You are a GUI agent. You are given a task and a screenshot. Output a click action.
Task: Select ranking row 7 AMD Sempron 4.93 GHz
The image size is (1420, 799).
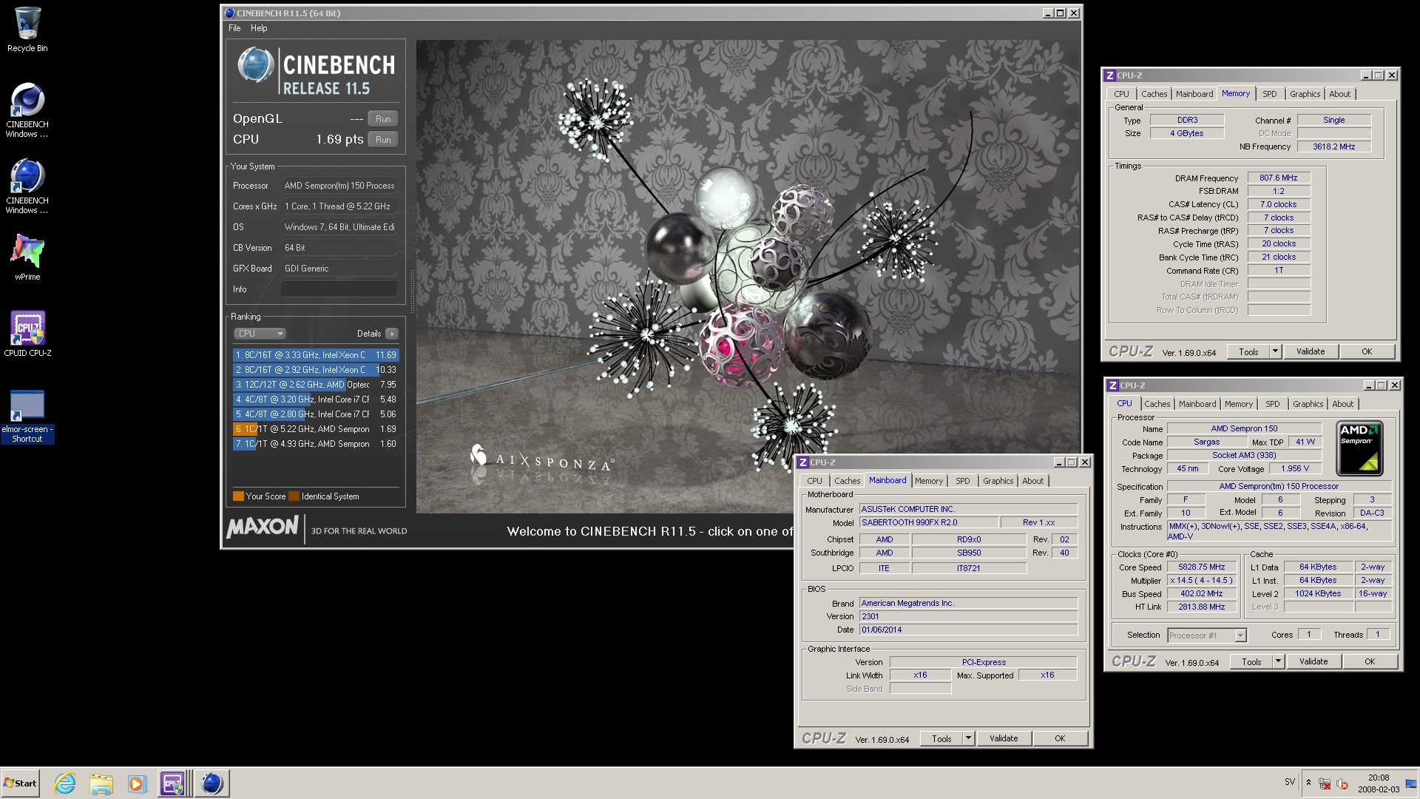point(316,444)
